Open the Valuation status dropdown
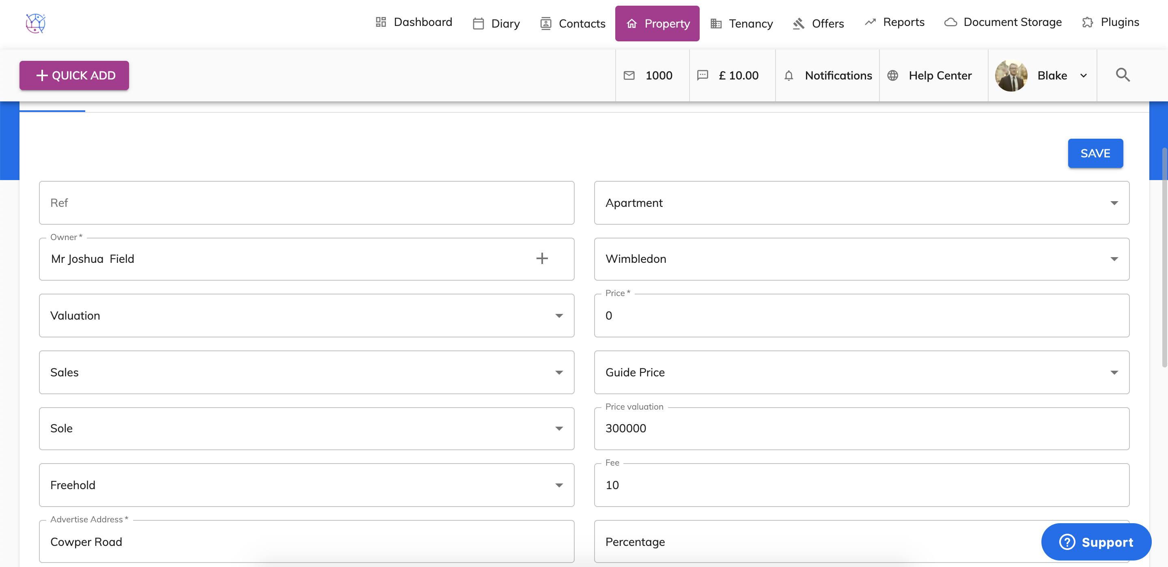The height and width of the screenshot is (567, 1168). point(558,316)
